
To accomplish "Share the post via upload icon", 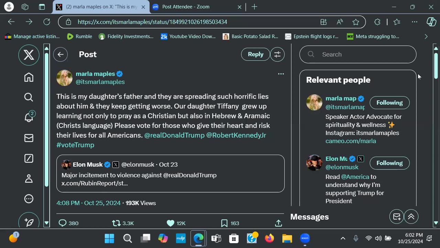I will point(278,223).
